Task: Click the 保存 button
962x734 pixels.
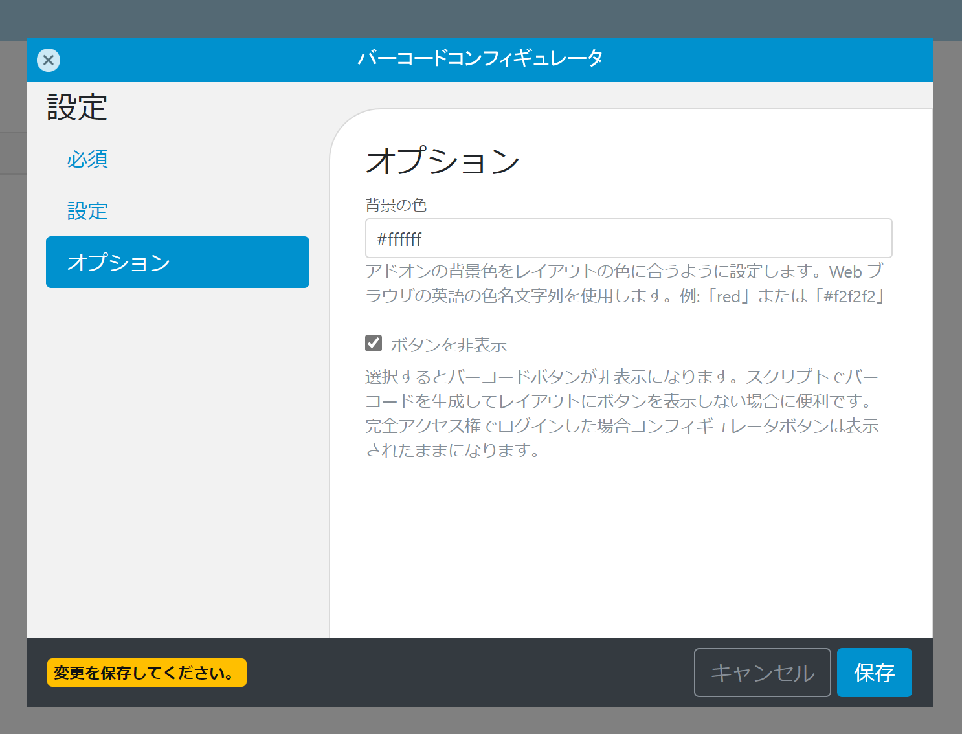Action: (874, 673)
